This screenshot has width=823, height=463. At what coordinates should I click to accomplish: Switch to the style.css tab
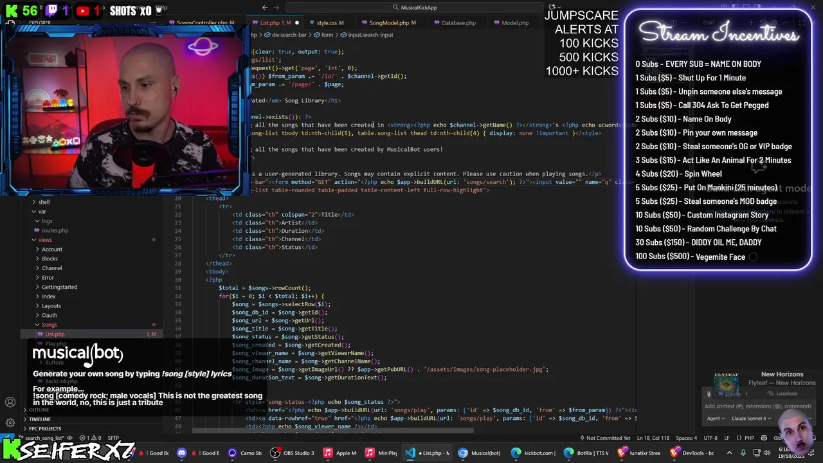coord(330,23)
